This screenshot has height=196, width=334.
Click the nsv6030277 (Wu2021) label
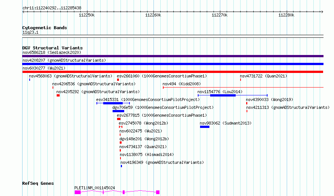[44, 68]
